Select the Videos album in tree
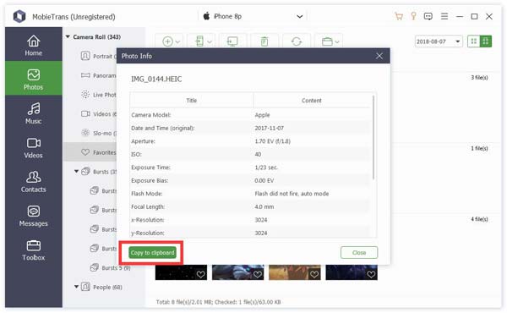Screen dimensions: 507x313 pyautogui.click(x=98, y=114)
